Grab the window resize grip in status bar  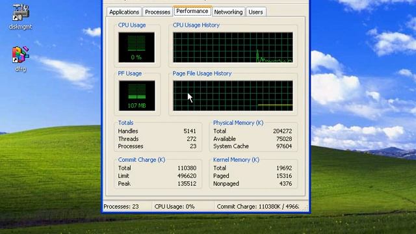coord(305,207)
